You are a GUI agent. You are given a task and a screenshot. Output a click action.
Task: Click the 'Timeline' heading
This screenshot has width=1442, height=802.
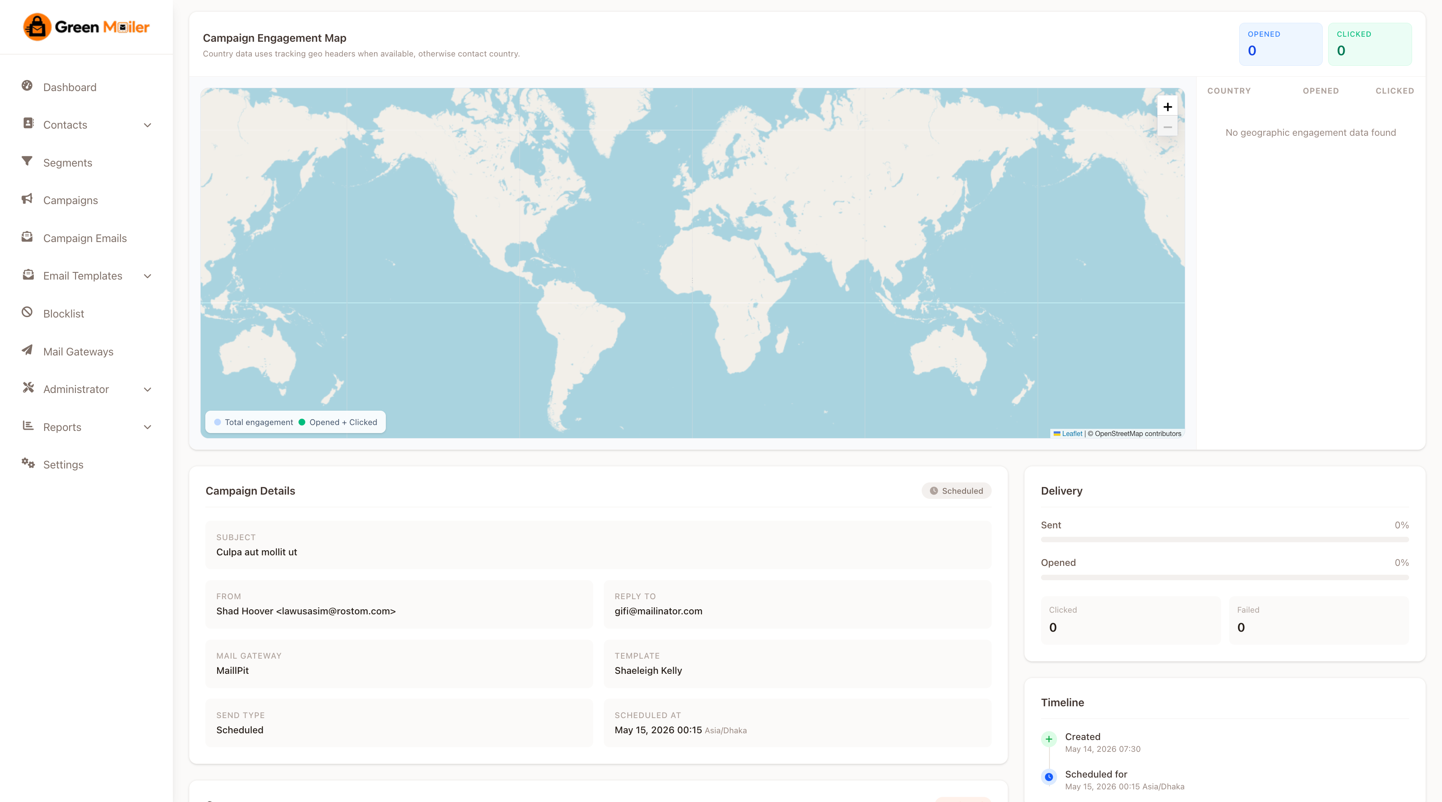click(x=1062, y=702)
